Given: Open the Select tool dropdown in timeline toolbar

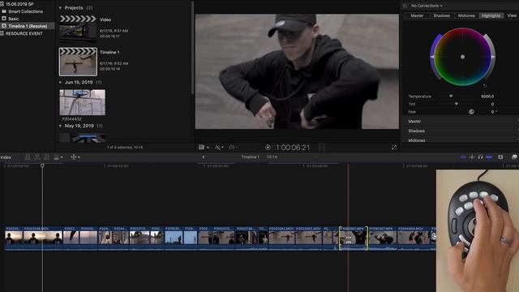Looking at the screenshot, I should point(75,157).
